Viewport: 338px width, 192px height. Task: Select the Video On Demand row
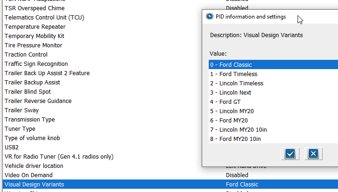click(x=170, y=175)
